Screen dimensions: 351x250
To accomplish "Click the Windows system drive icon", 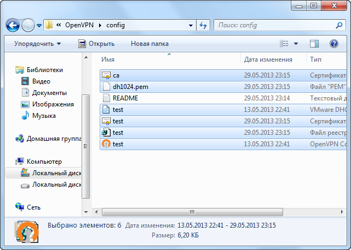I will pyautogui.click(x=25, y=173).
